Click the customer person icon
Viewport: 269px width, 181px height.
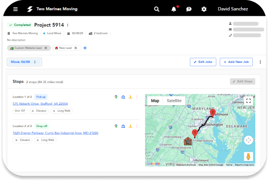(x=230, y=24)
